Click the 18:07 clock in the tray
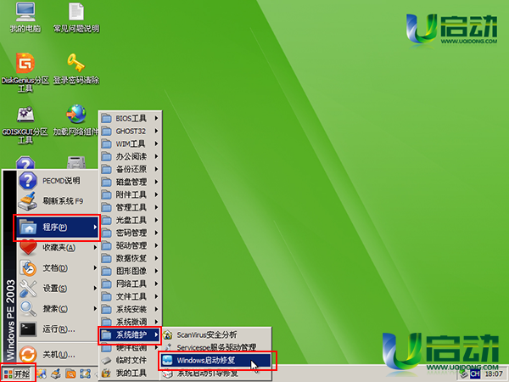509x382 pixels. point(494,374)
